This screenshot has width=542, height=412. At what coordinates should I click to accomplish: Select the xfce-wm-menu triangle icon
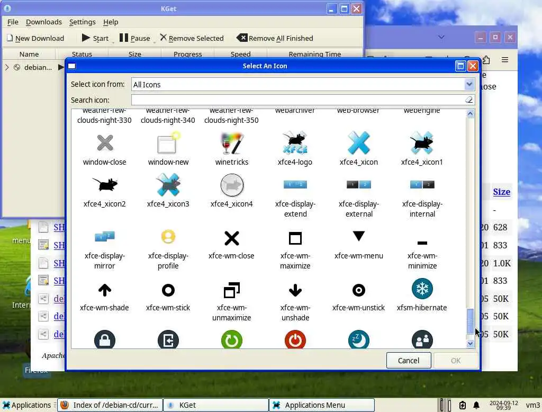click(359, 236)
